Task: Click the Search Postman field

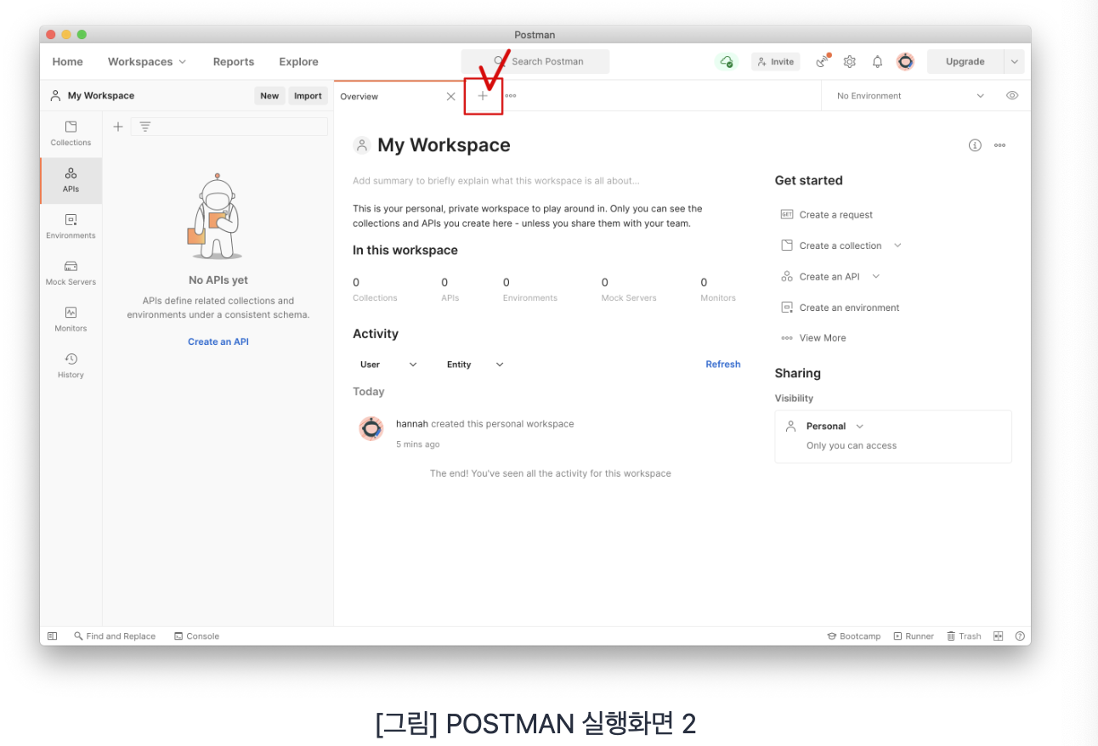Action: [x=535, y=61]
